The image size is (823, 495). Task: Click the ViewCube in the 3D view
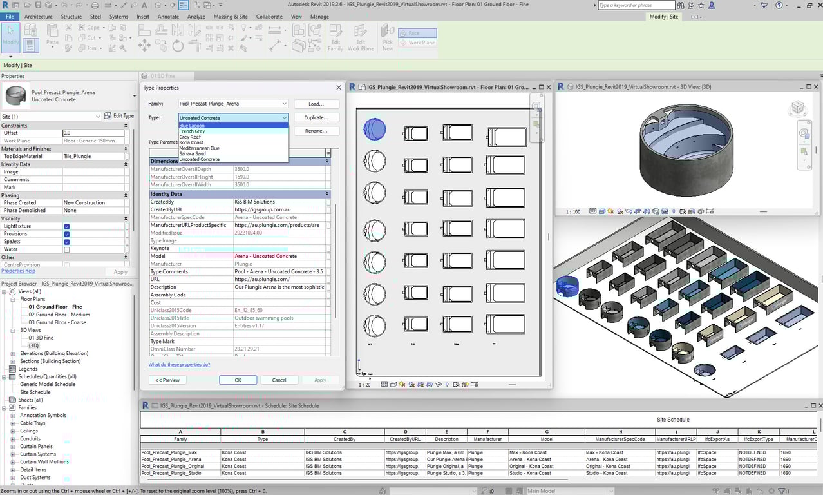(x=798, y=108)
